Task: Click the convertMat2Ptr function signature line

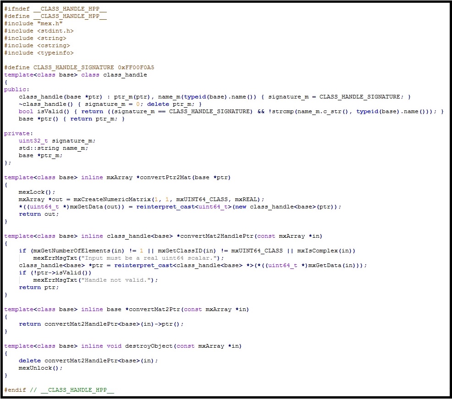Action: [127, 309]
